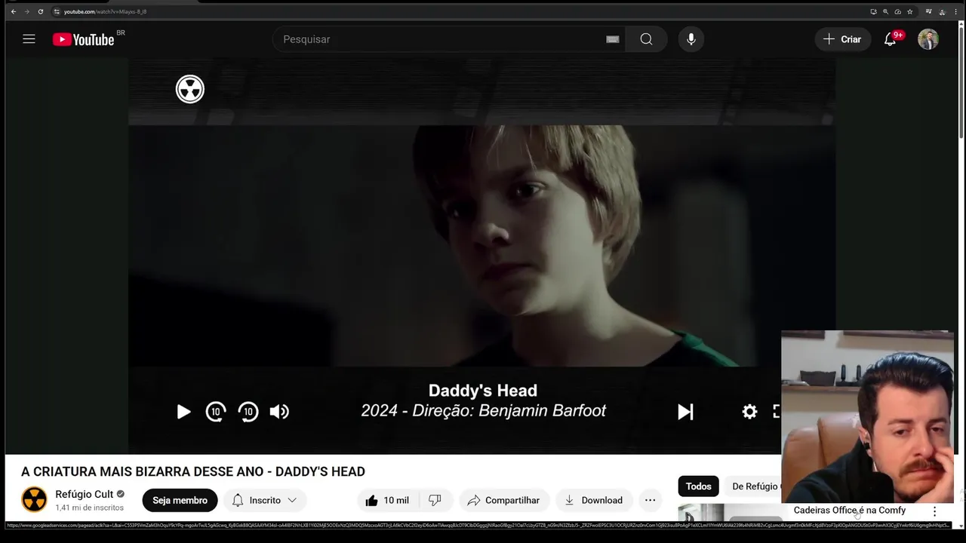This screenshot has height=543, width=966.
Task: Click the Refúgio Cult watermark in player
Action: 190,89
